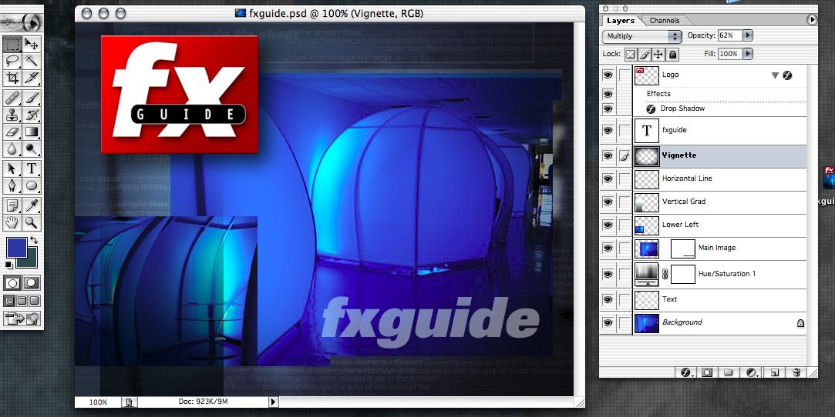Select the Notes tool

[x=12, y=205]
